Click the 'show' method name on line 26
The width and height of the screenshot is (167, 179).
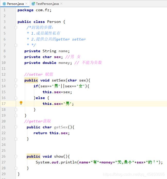[59, 156]
